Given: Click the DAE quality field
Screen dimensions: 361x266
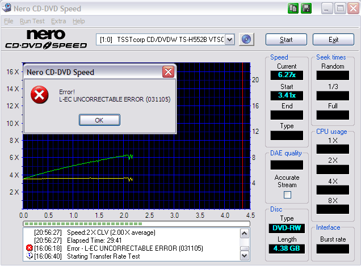Looking at the screenshot, I should pos(287,165).
